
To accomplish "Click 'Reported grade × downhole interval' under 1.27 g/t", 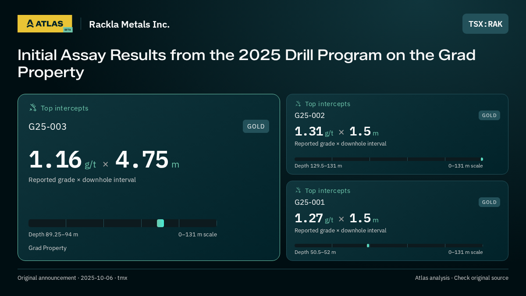I will click(x=341, y=231).
